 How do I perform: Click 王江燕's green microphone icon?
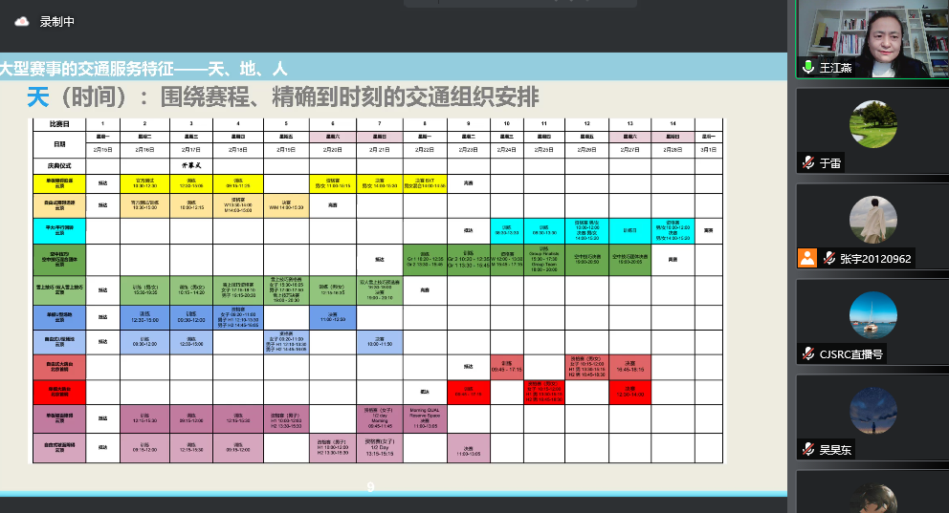coord(808,68)
